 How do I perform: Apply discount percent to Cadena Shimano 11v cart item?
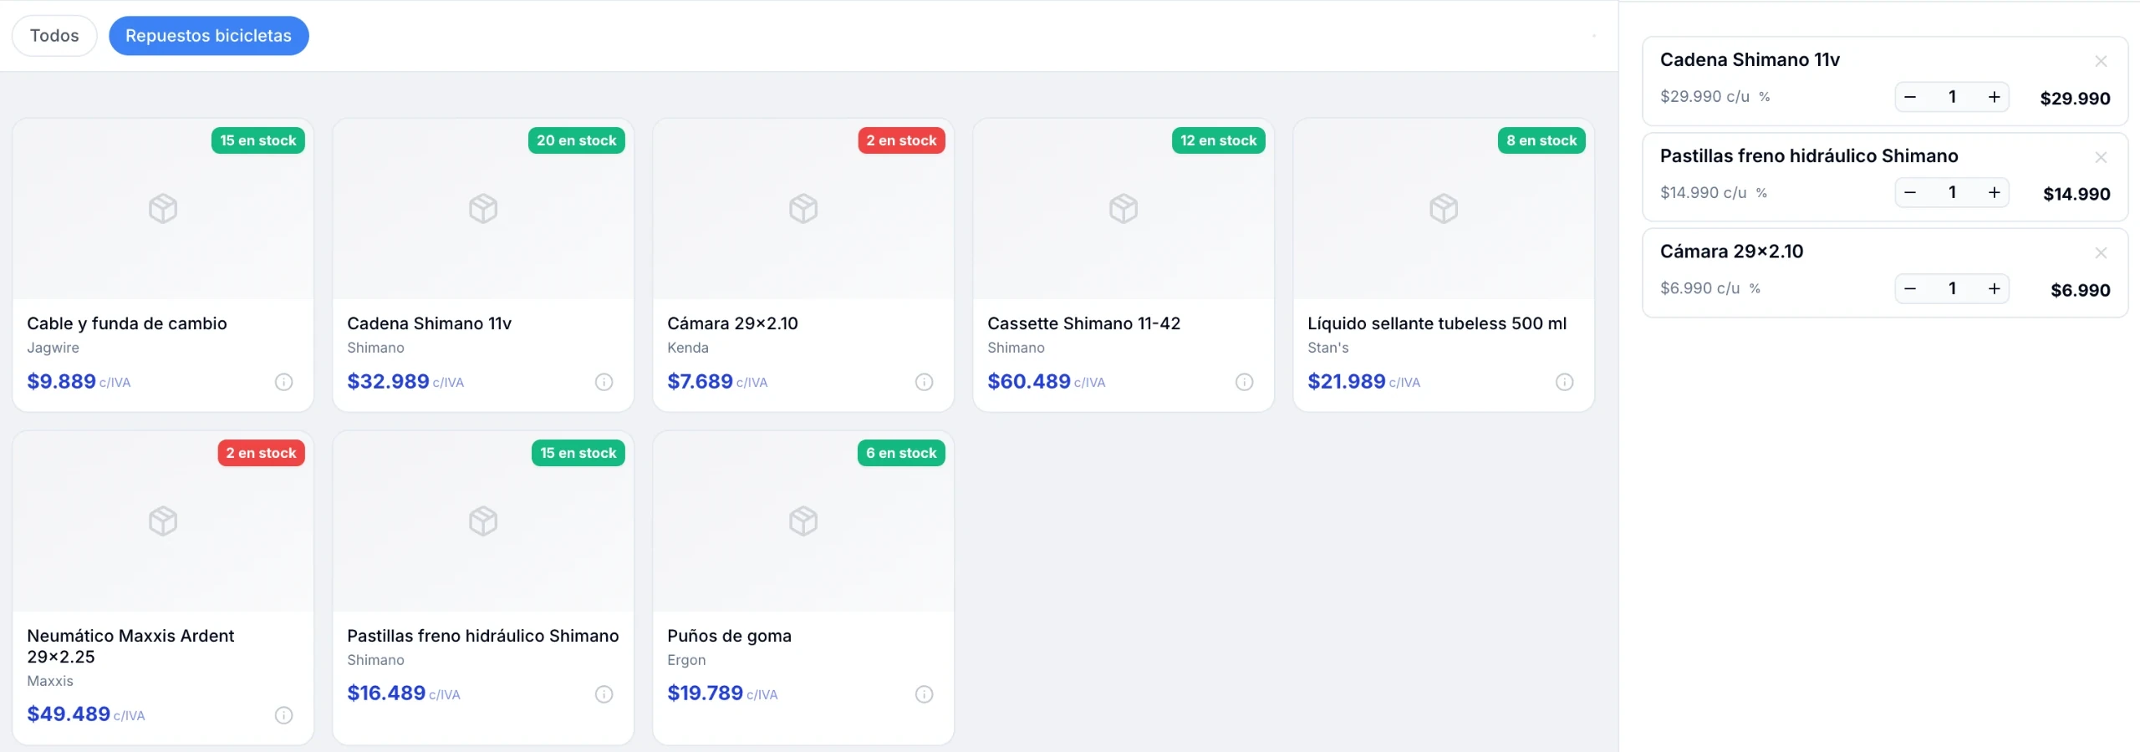(x=1765, y=97)
